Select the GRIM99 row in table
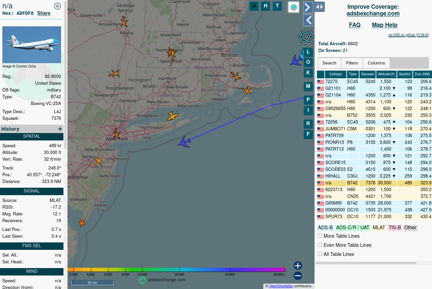 coord(374,203)
